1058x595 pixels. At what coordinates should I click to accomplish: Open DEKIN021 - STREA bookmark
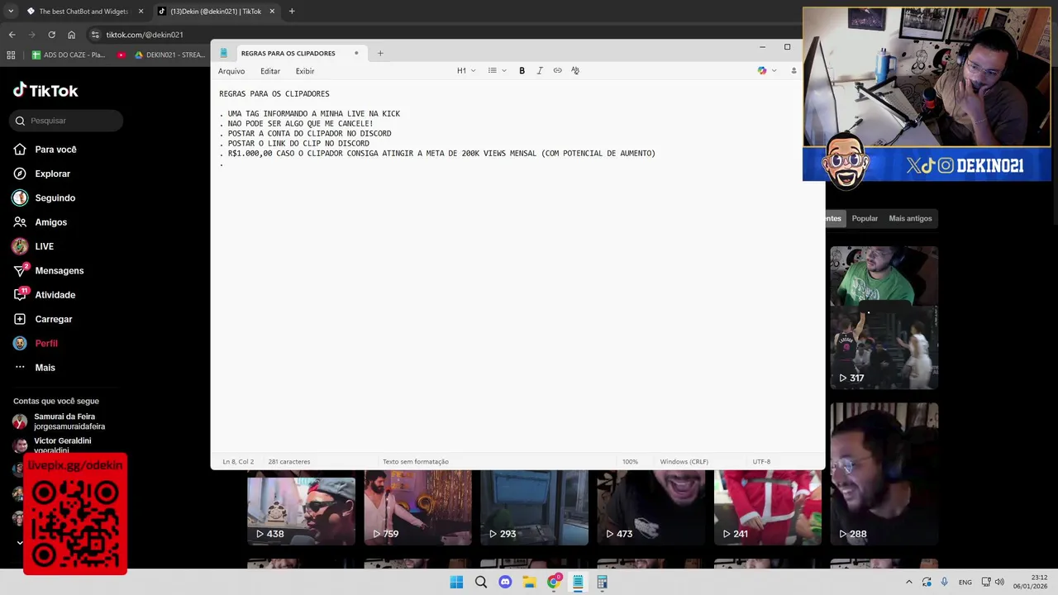[169, 55]
